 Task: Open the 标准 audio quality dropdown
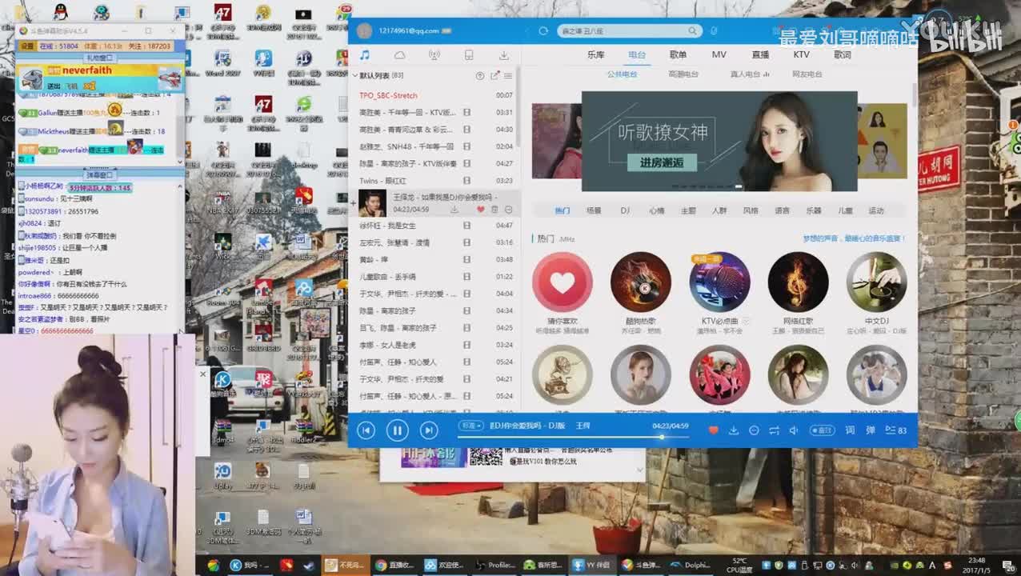[x=470, y=426]
